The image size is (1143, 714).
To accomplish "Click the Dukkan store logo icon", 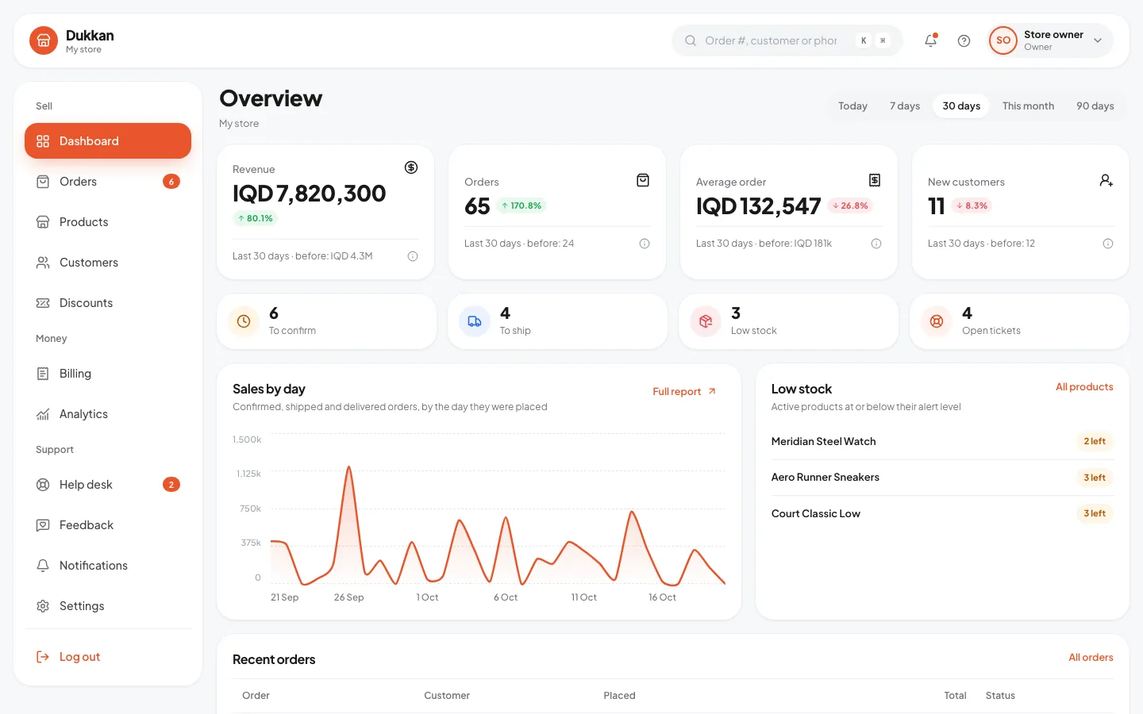I will tap(44, 40).
